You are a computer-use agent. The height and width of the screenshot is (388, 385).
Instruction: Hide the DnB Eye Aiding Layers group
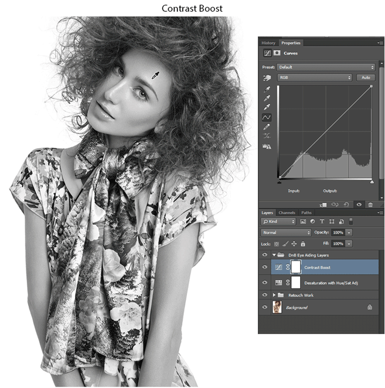[264, 255]
